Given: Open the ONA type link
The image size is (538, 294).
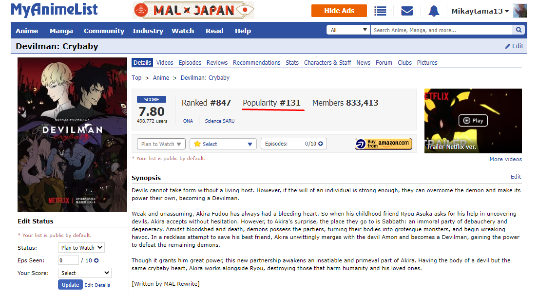Looking at the screenshot, I should tap(188, 121).
